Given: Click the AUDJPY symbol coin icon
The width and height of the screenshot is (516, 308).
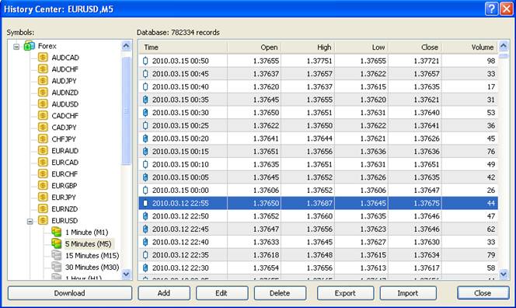Looking at the screenshot, I should pos(43,81).
